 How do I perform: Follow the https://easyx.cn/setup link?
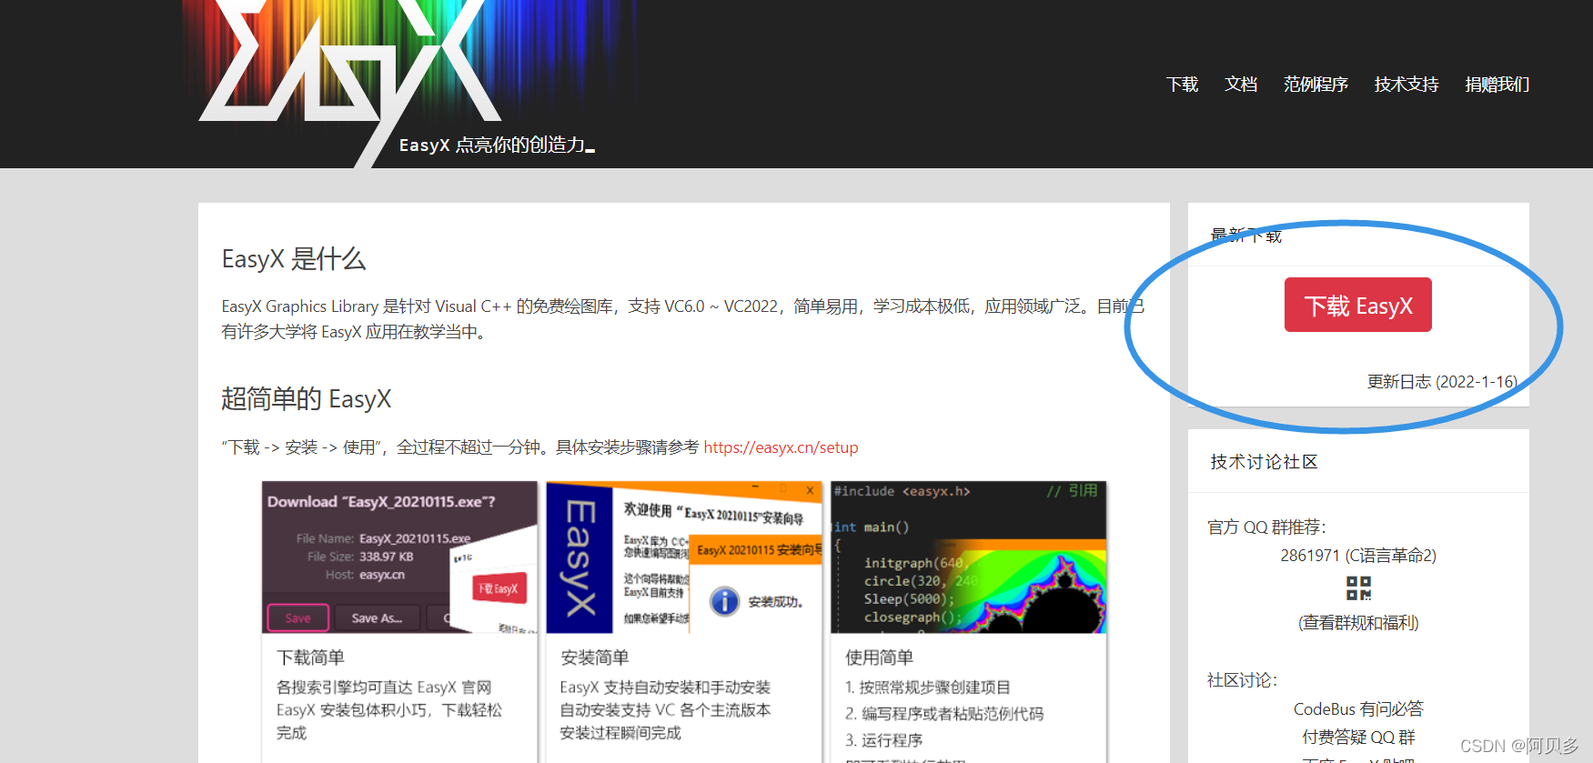[781, 447]
